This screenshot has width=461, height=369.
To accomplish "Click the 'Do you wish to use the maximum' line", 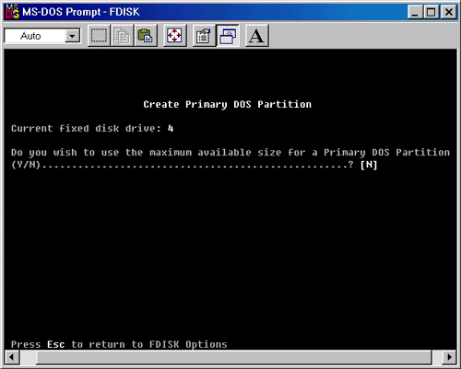I will 230,153.
